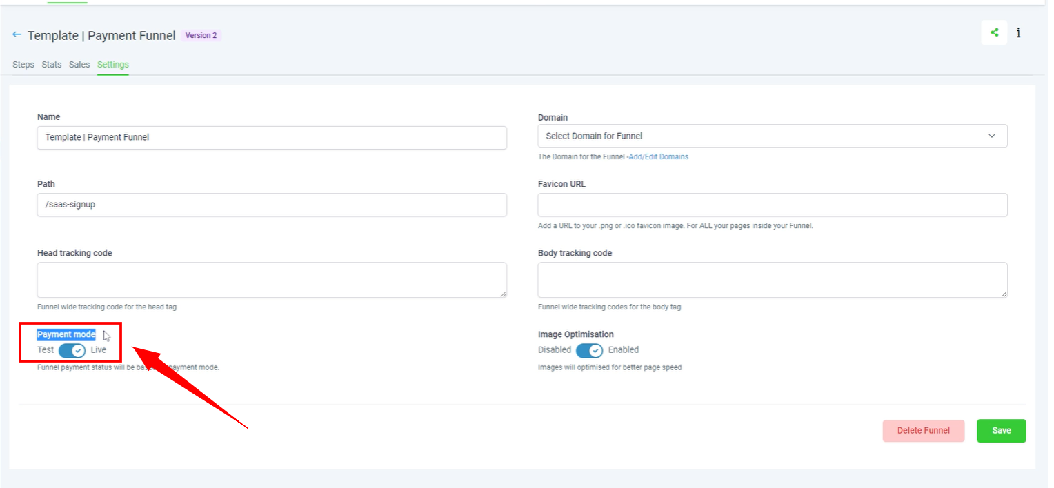The width and height of the screenshot is (1054, 488).
Task: Go to the Sales tab
Action: click(x=79, y=65)
